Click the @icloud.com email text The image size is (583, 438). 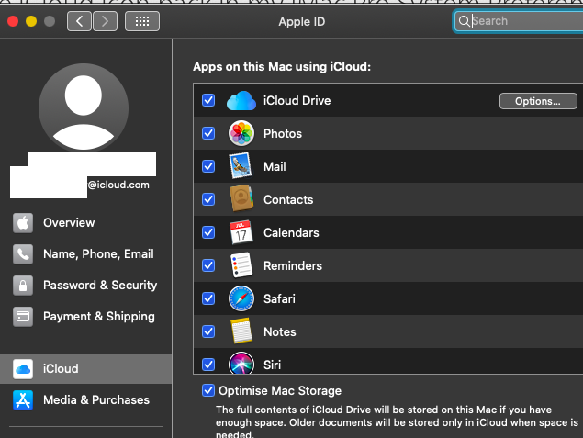click(x=118, y=185)
